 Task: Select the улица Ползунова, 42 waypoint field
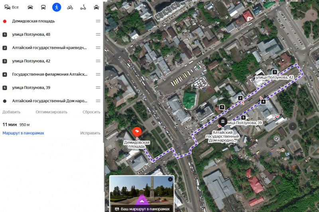pos(48,61)
